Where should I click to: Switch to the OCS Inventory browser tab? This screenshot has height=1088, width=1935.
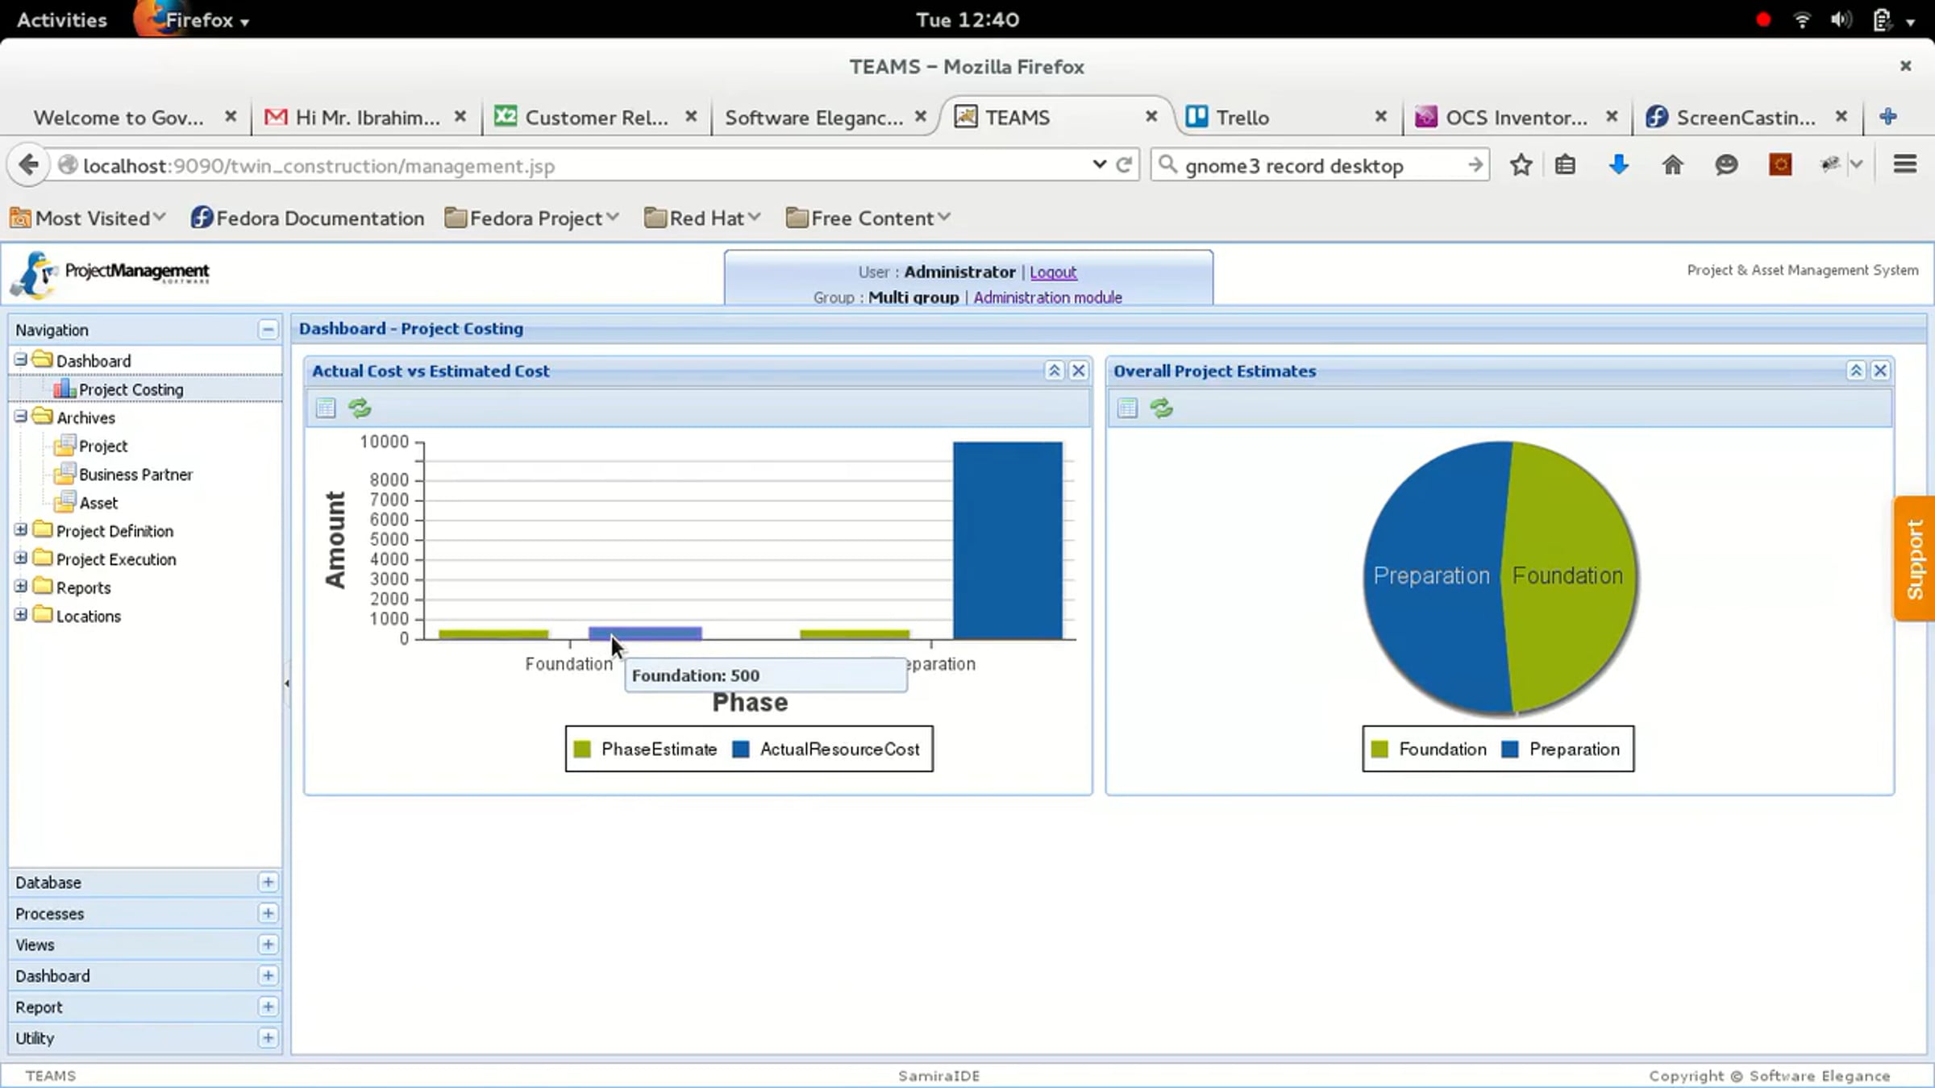coord(1516,118)
